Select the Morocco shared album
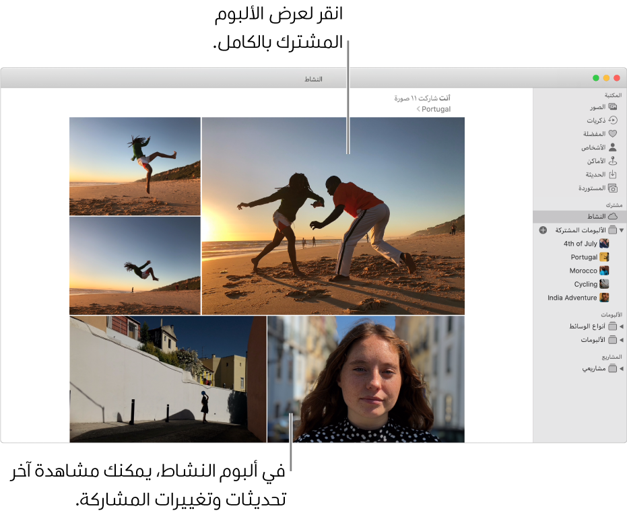The image size is (627, 519). (583, 271)
